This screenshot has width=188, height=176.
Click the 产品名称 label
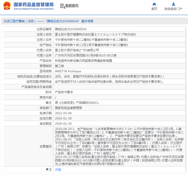(x=46, y=61)
